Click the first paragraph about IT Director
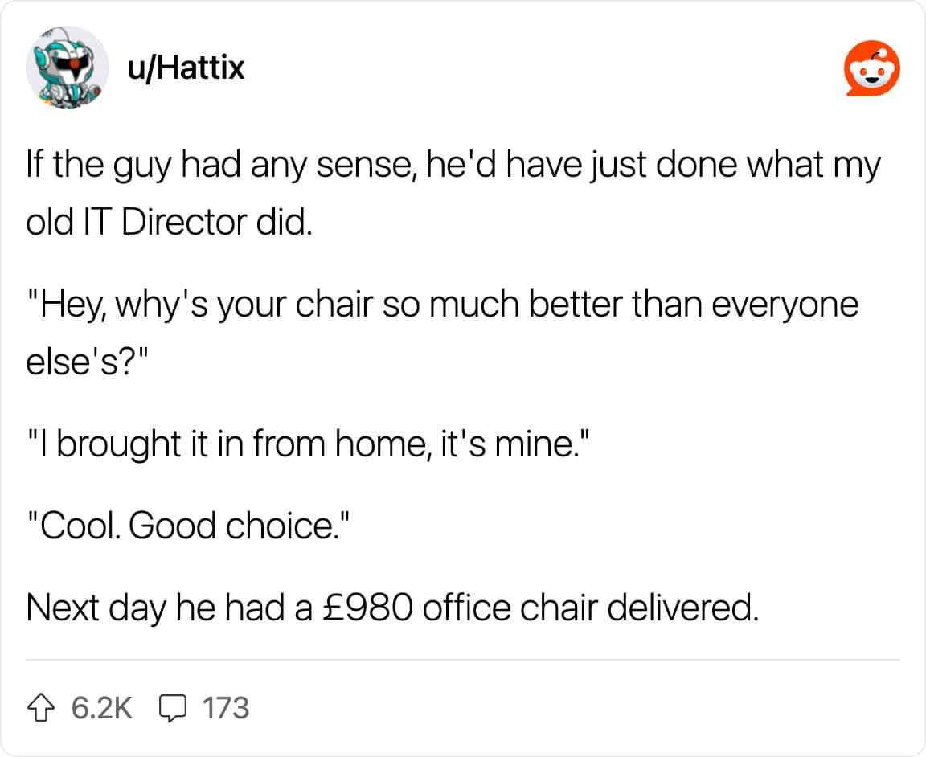The height and width of the screenshot is (757, 926). tap(453, 193)
